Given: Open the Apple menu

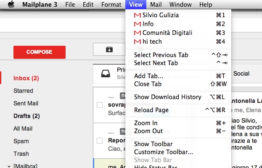Looking at the screenshot, I should pos(11,4).
